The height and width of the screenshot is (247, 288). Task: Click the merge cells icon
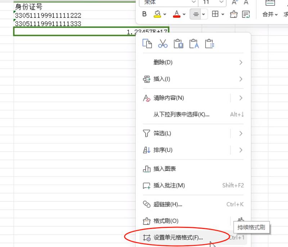pos(270,3)
